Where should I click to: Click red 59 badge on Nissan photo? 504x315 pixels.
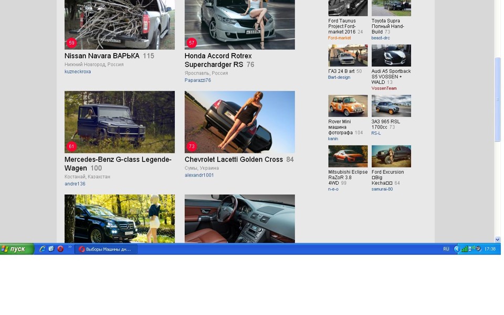click(71, 43)
